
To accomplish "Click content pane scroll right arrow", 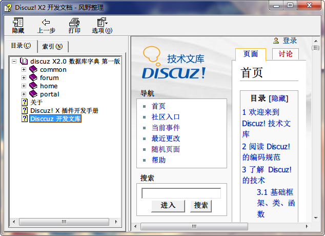I will (x=307, y=226).
